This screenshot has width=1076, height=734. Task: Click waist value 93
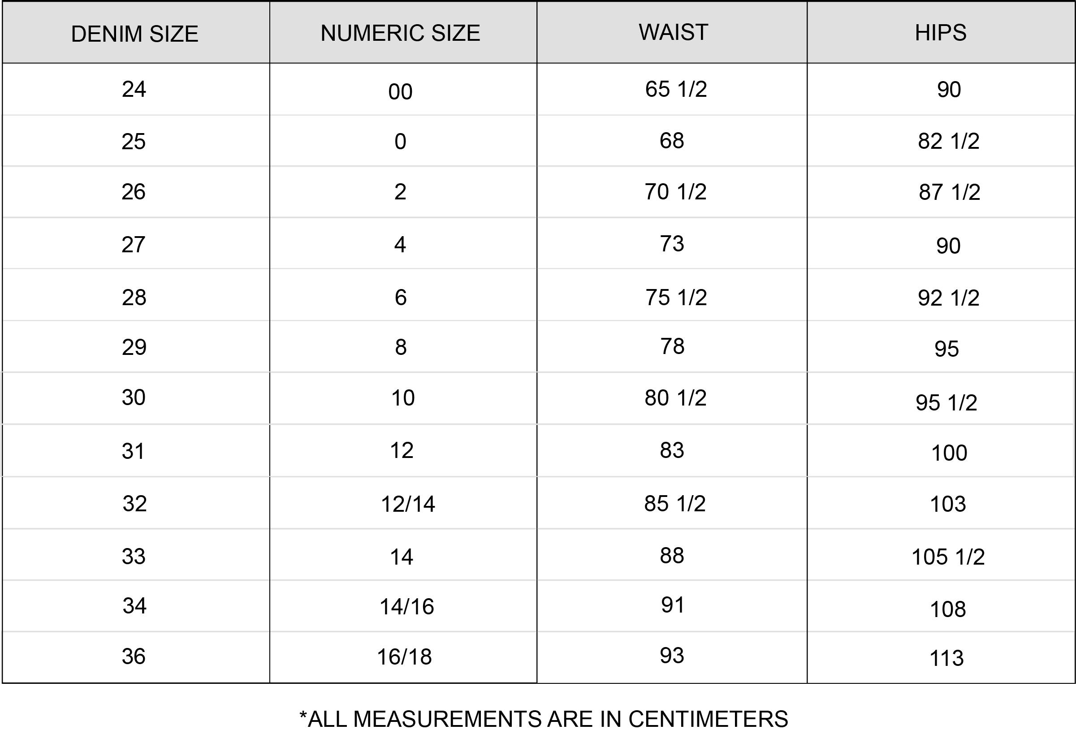point(672,655)
